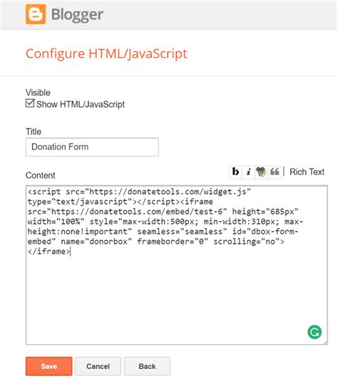Screen dimensions: 337x381
Task: Click the 'Visible' label
Action: click(38, 92)
